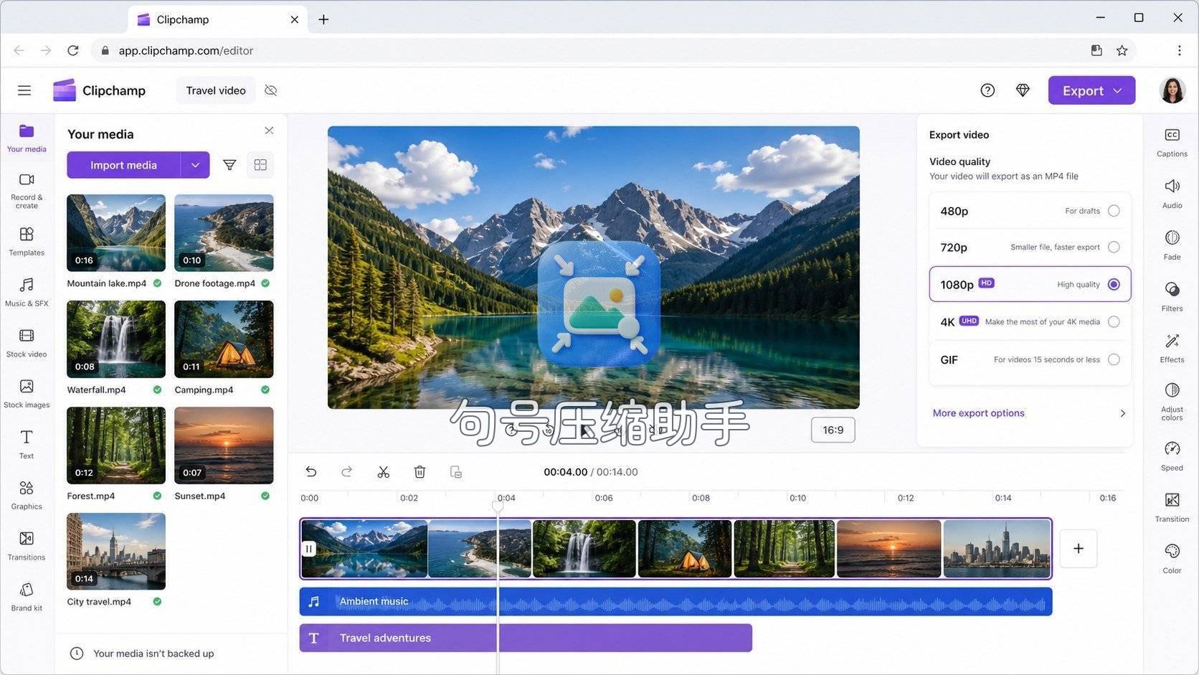Open the Adjust colors panel
Image resolution: width=1199 pixels, height=675 pixels.
click(x=1172, y=402)
